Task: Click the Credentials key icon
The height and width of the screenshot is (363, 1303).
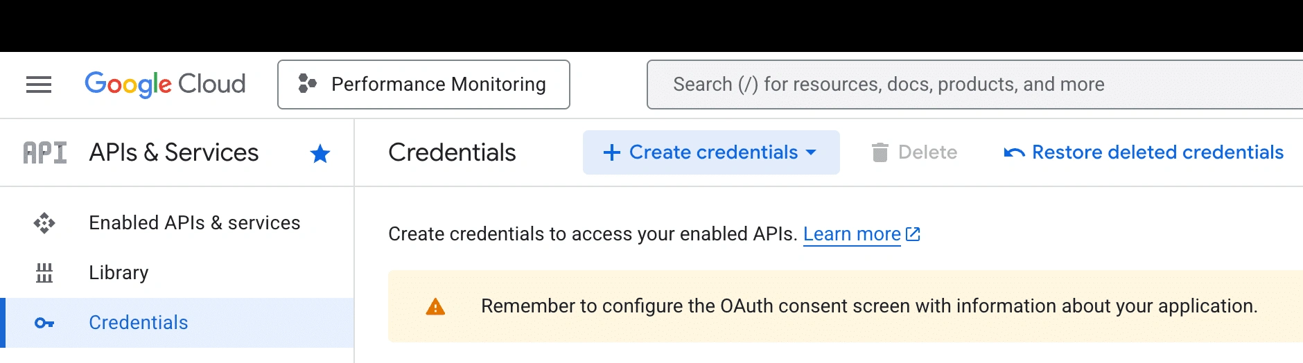Action: click(44, 323)
